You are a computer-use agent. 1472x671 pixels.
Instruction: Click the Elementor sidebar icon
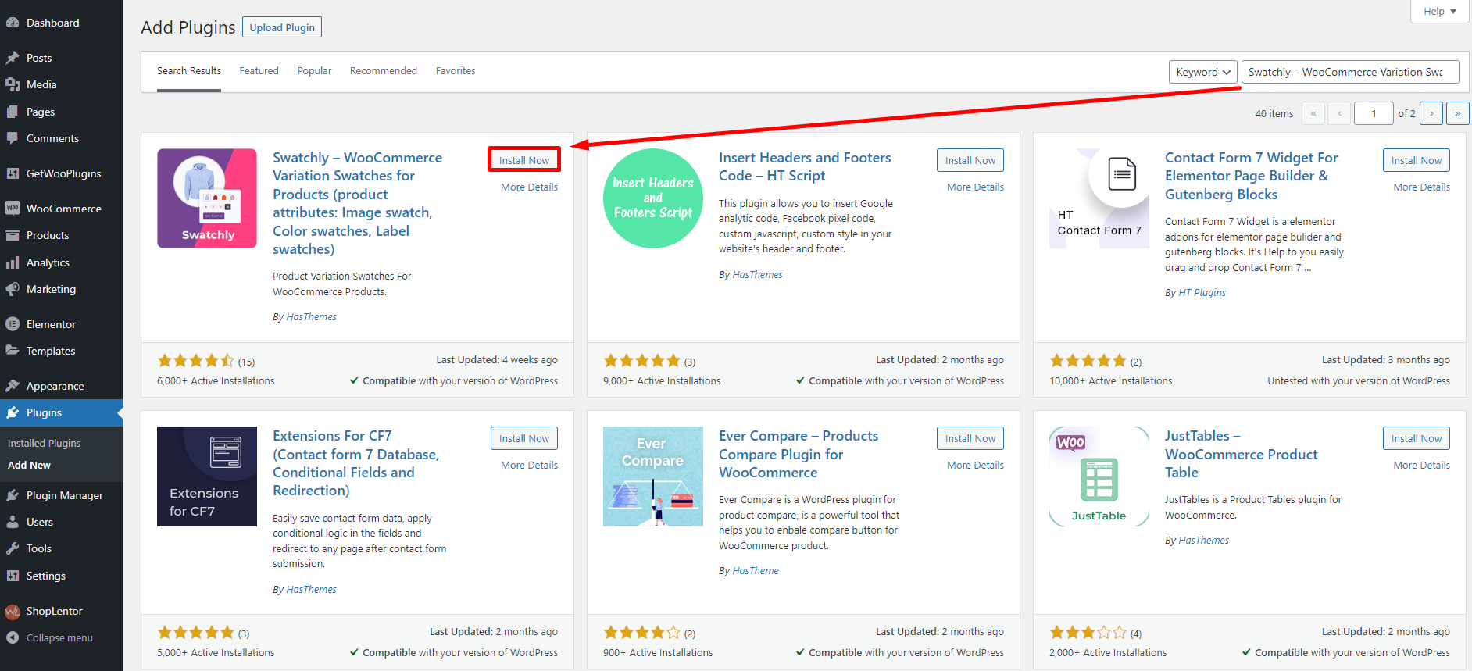[x=13, y=324]
